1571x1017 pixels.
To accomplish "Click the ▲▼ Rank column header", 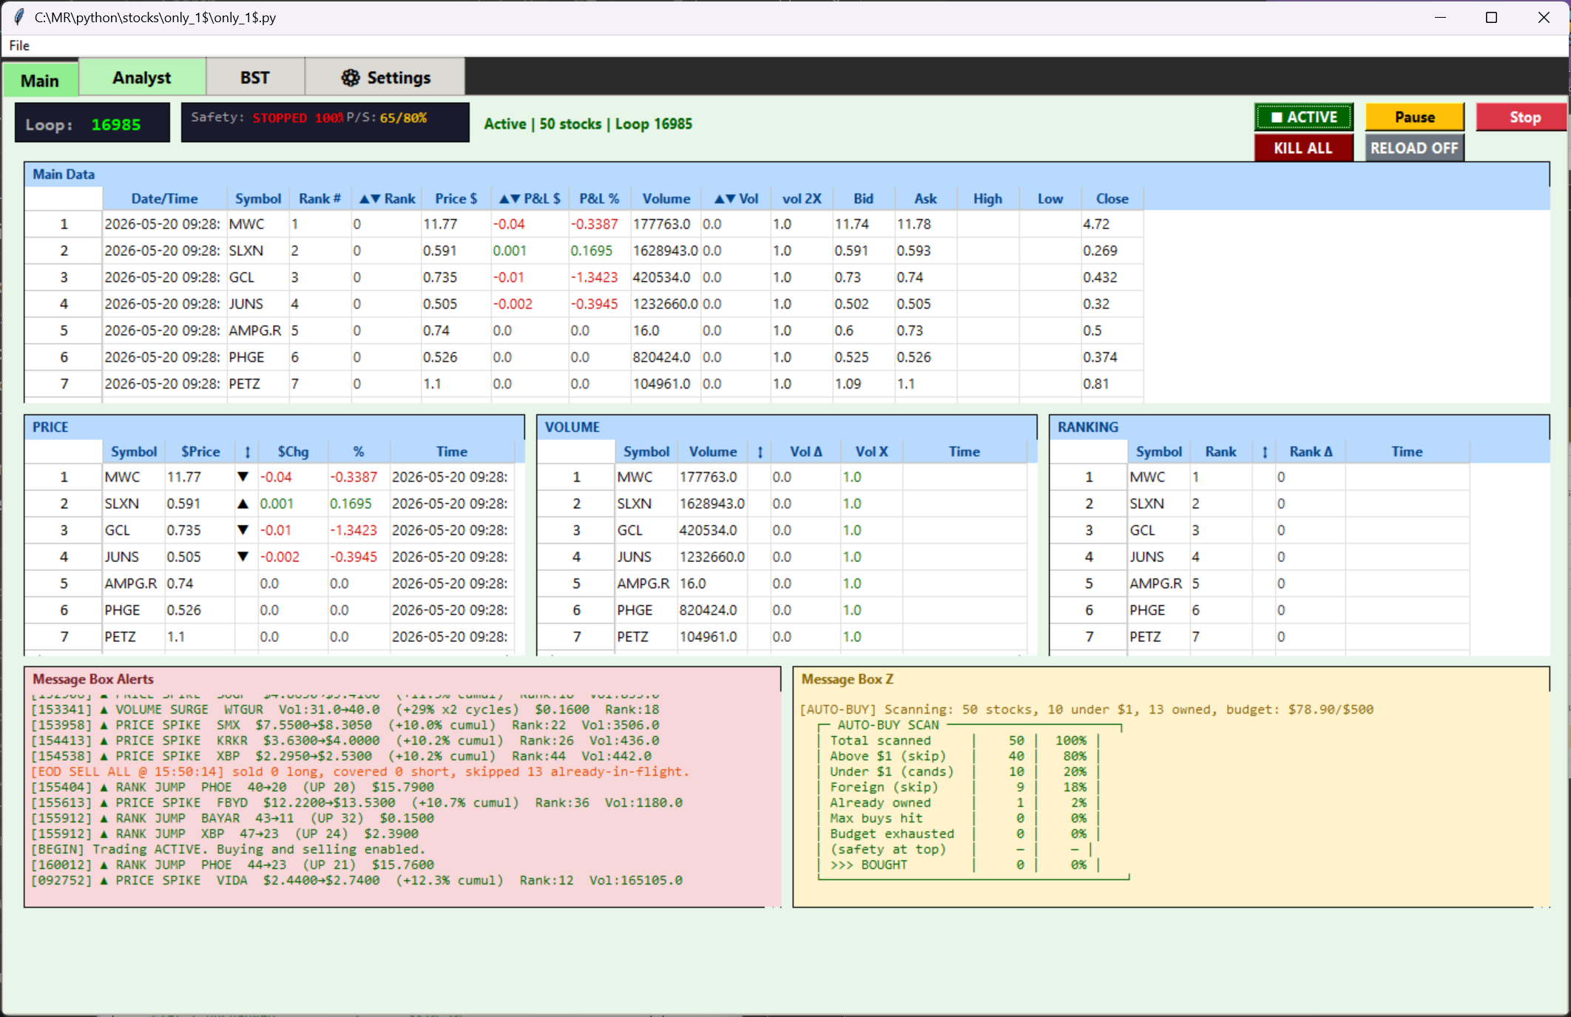I will 387,198.
